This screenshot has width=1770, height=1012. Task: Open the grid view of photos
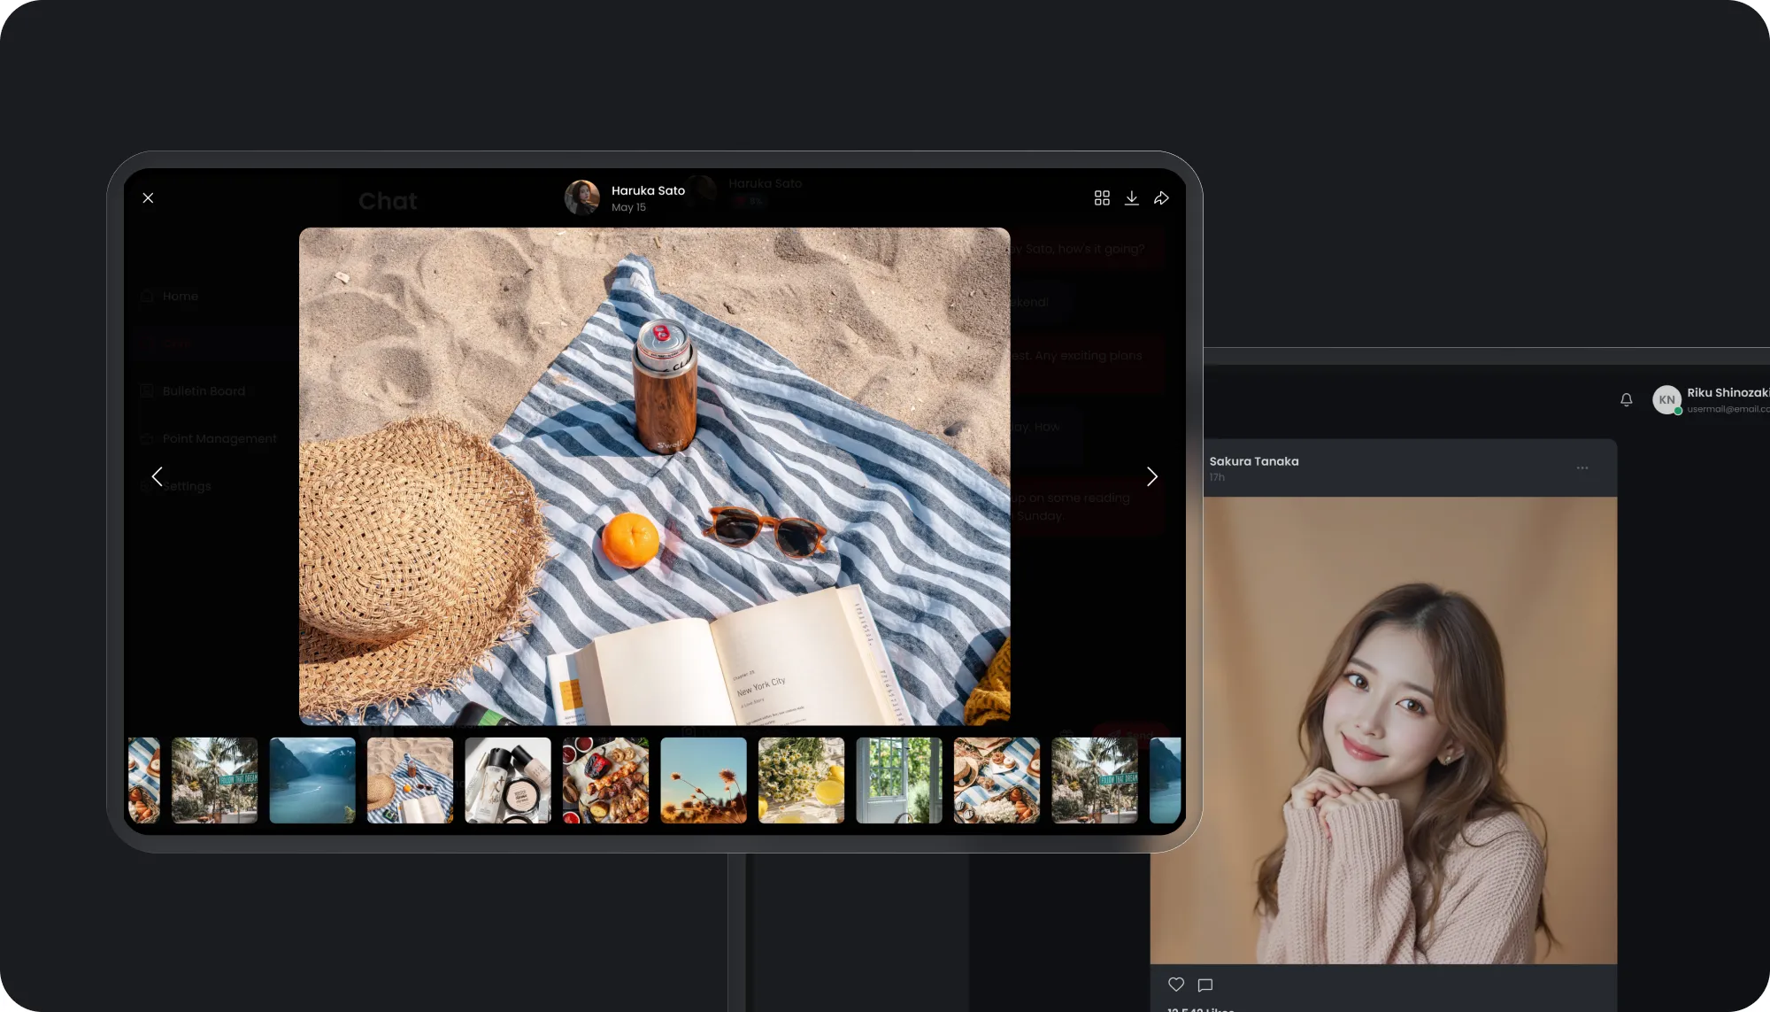point(1101,198)
